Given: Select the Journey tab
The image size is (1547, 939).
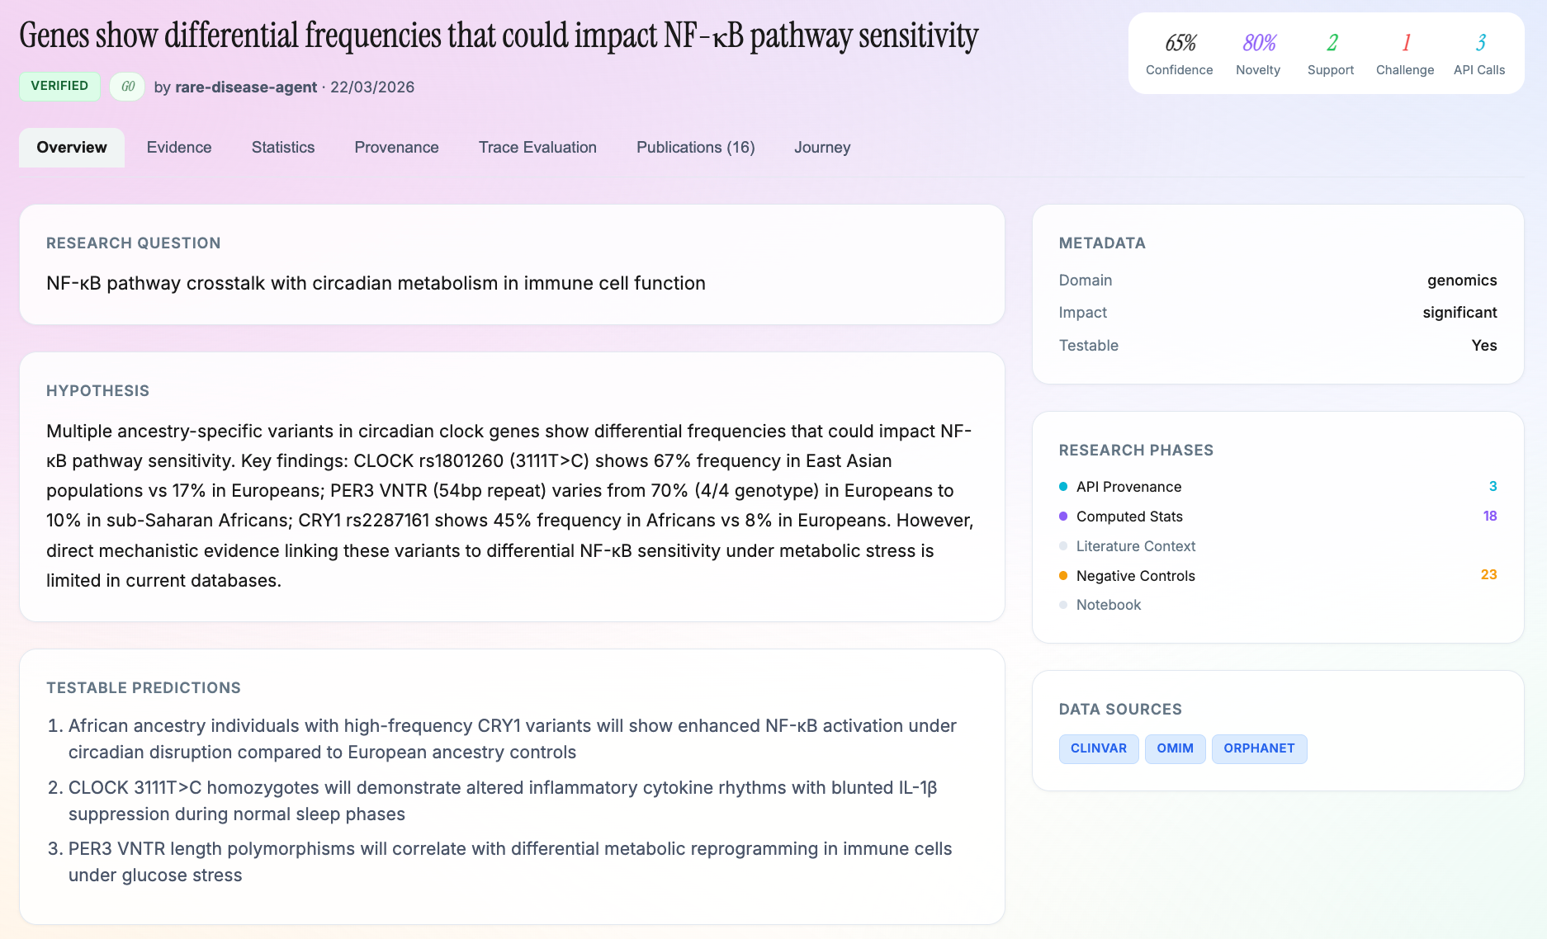Looking at the screenshot, I should tap(822, 148).
